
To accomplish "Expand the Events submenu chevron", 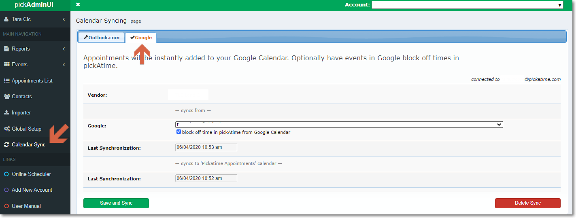I will tap(64, 65).
